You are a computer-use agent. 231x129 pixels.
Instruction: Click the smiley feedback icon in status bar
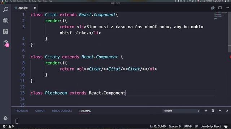click(226, 126)
